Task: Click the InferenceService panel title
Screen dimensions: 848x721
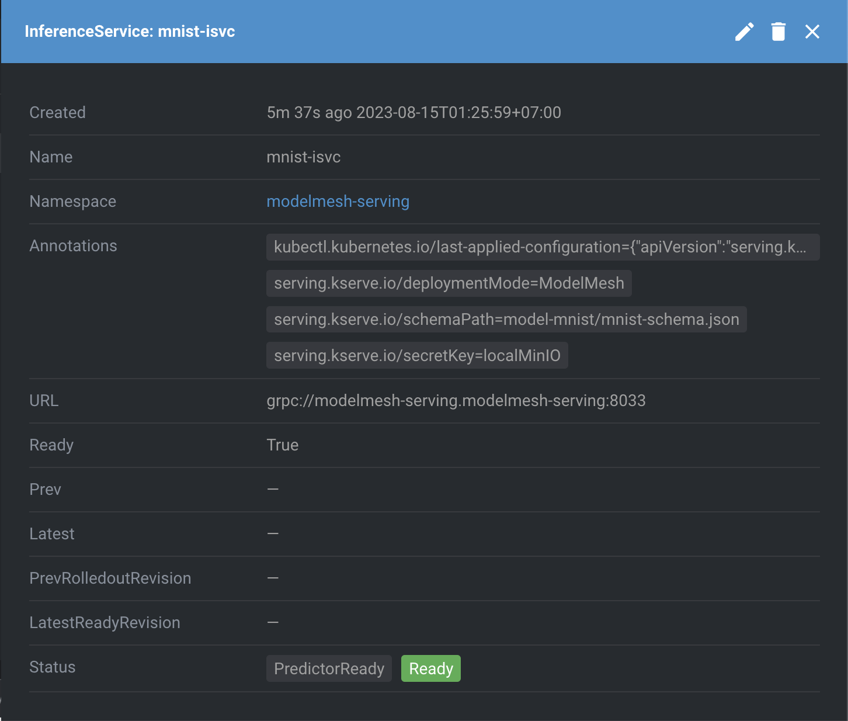Action: tap(130, 31)
